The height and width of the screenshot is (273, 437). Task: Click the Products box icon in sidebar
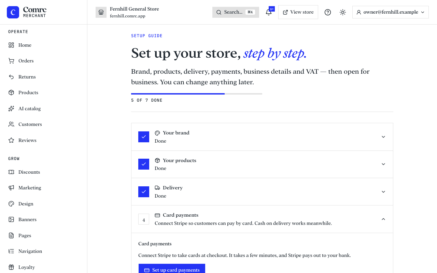pyautogui.click(x=11, y=92)
